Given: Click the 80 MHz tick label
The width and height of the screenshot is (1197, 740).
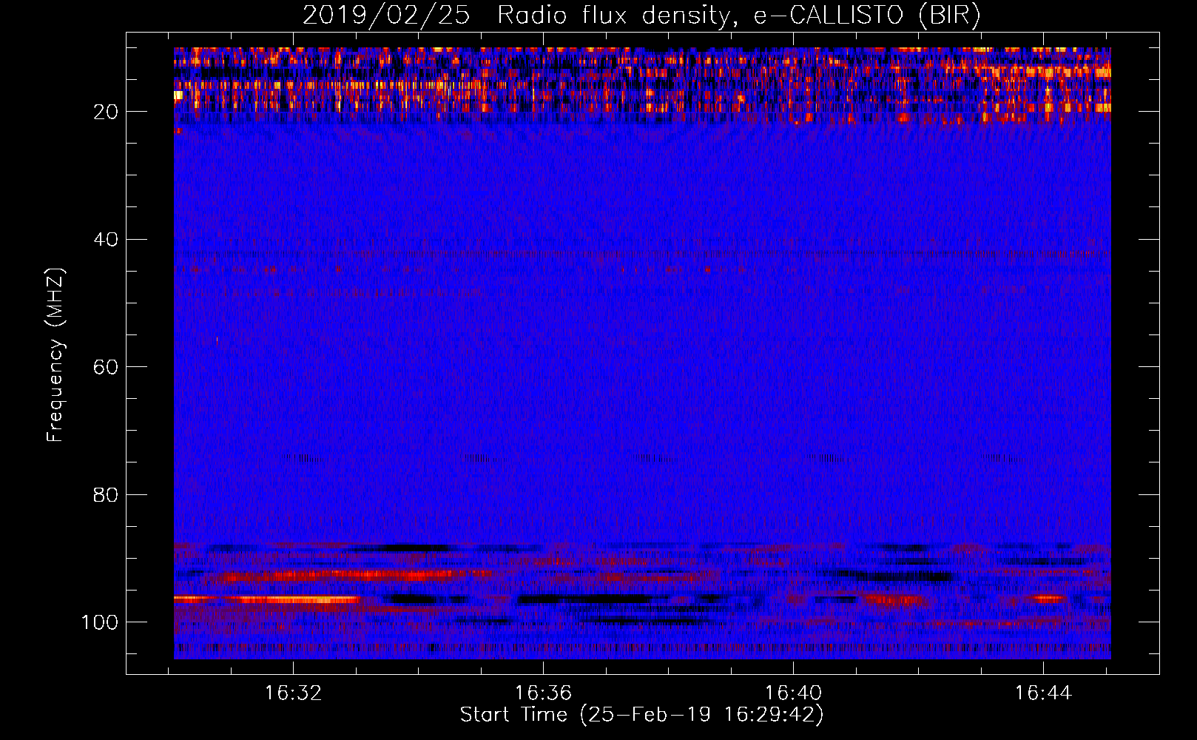Looking at the screenshot, I should (106, 494).
